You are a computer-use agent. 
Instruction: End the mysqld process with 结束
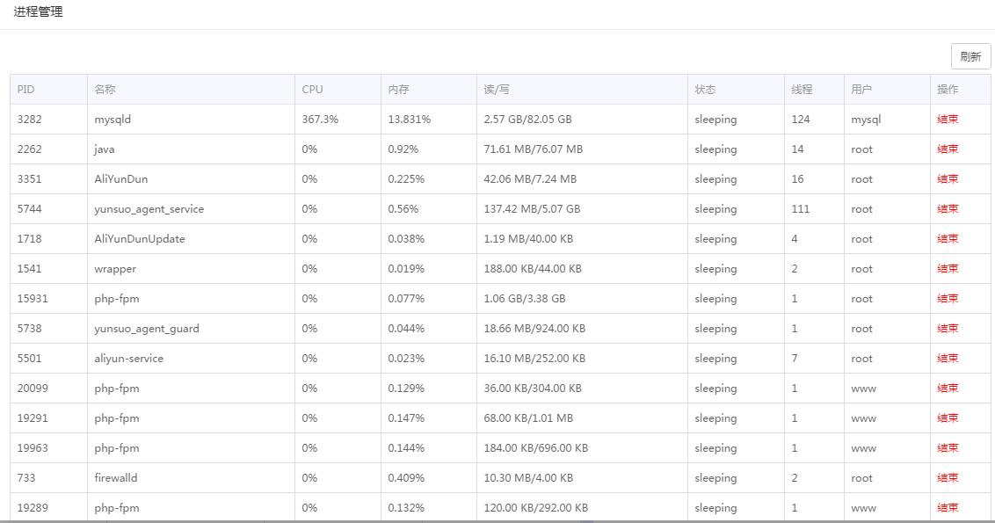tap(948, 120)
